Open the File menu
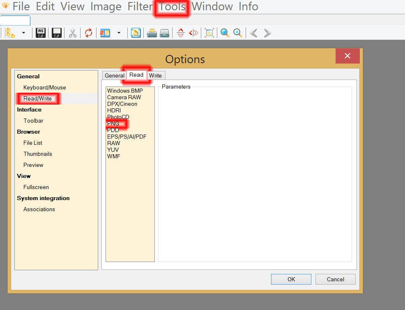This screenshot has height=310, width=405. pos(21,7)
